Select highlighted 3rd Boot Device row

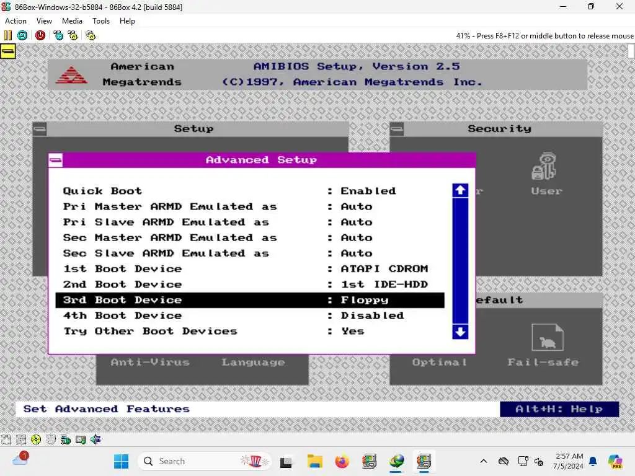(250, 300)
